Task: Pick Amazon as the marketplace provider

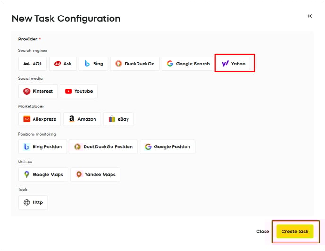Action: pos(82,119)
